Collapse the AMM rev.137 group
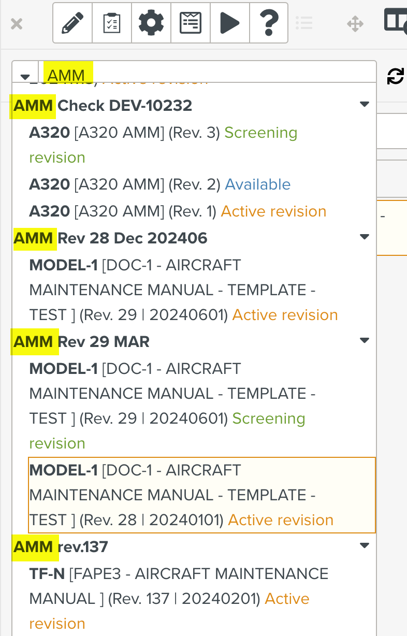Screen dimensions: 407x636 coord(365,545)
